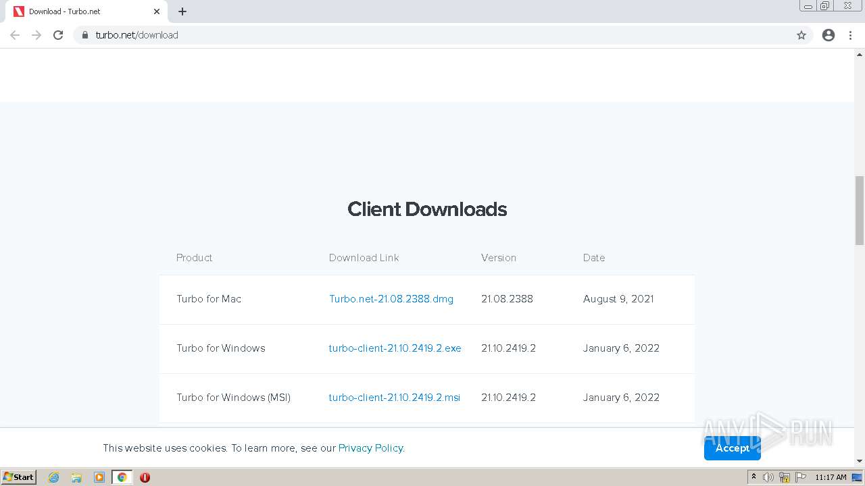Accept the cookies notice
The width and height of the screenshot is (865, 486).
(733, 448)
